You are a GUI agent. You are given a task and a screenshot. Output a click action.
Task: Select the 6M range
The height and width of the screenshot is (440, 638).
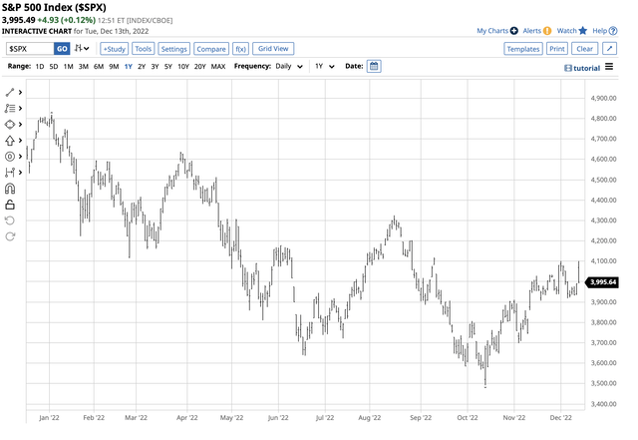pyautogui.click(x=99, y=67)
